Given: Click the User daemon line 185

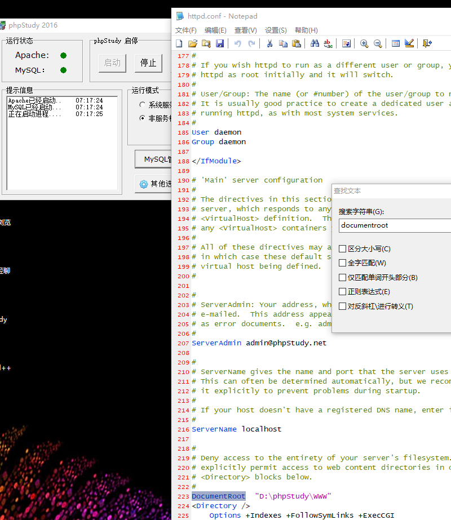Looking at the screenshot, I should [216, 132].
